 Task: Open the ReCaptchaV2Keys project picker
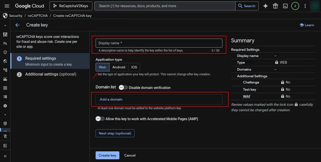tap(71, 6)
